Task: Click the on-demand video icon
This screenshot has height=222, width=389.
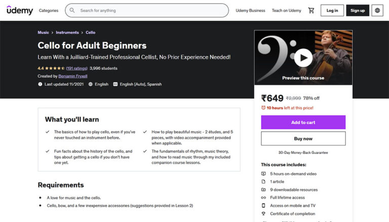Action: coord(263,174)
